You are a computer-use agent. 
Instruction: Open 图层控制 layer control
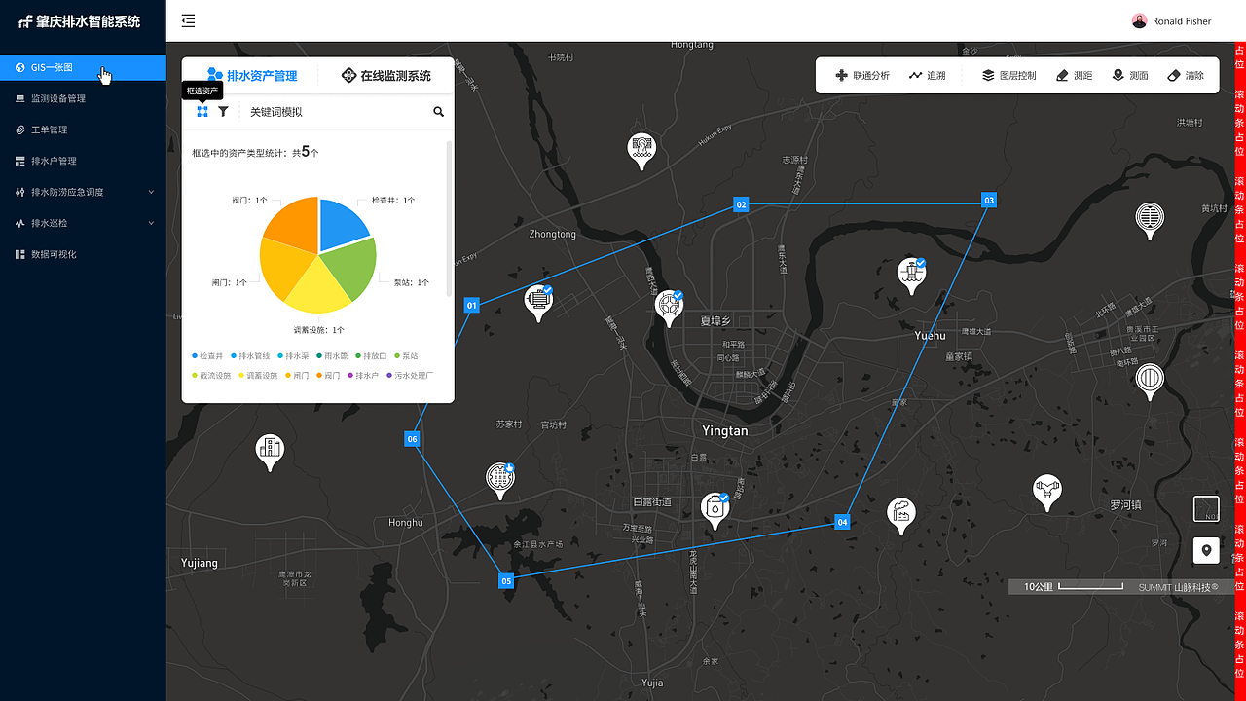coord(1008,75)
